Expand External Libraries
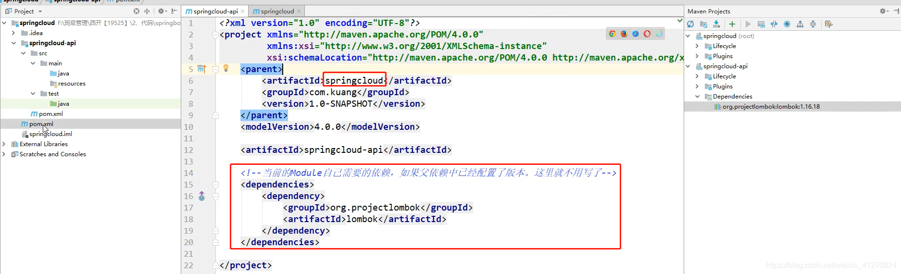The height and width of the screenshot is (274, 901). click(4, 144)
